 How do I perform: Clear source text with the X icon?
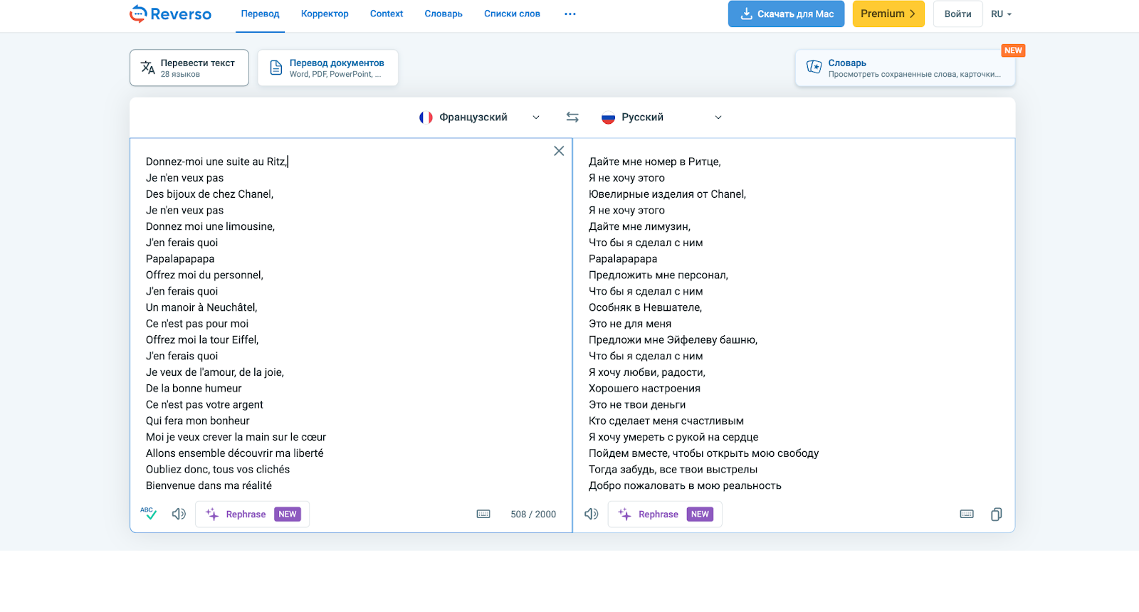tap(559, 151)
